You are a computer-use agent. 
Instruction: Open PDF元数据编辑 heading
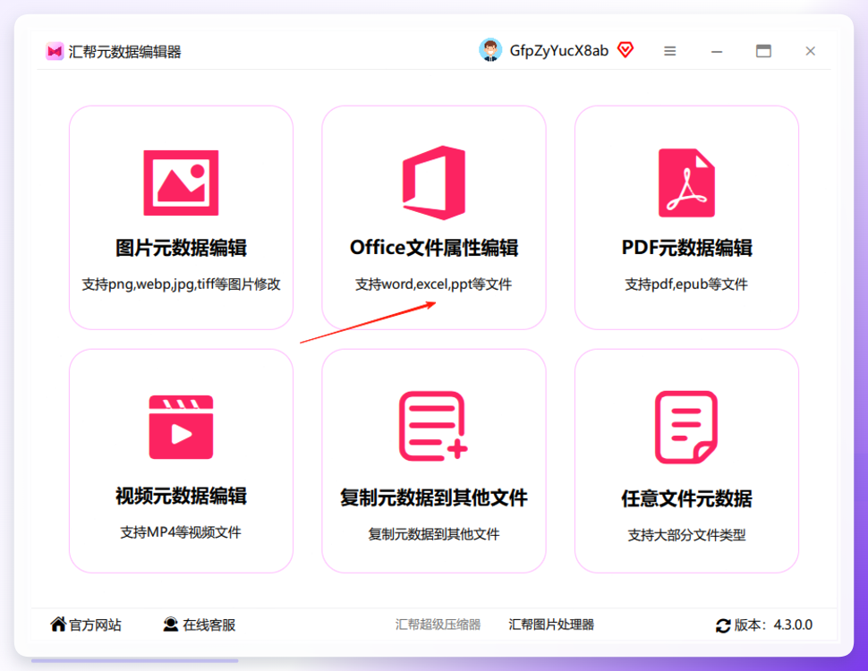pyautogui.click(x=686, y=248)
